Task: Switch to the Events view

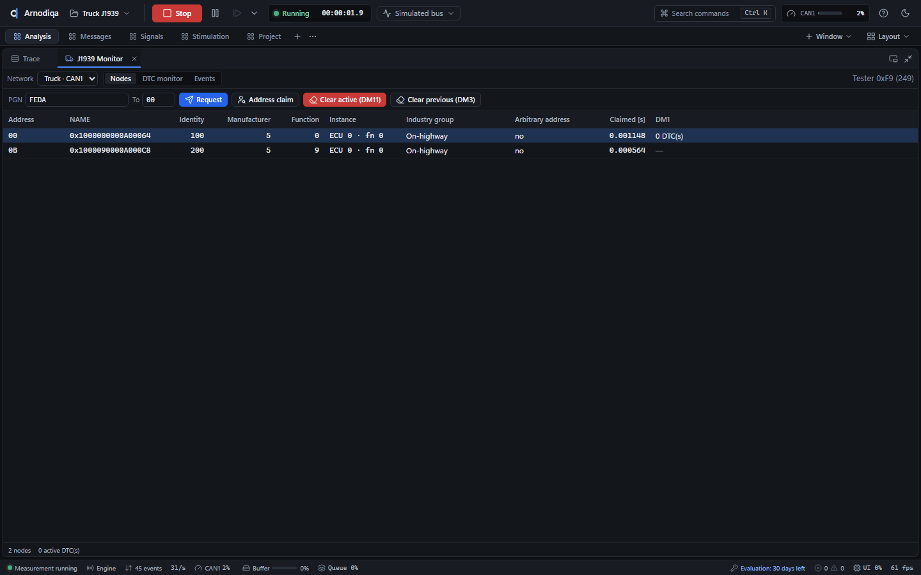Action: 205,79
